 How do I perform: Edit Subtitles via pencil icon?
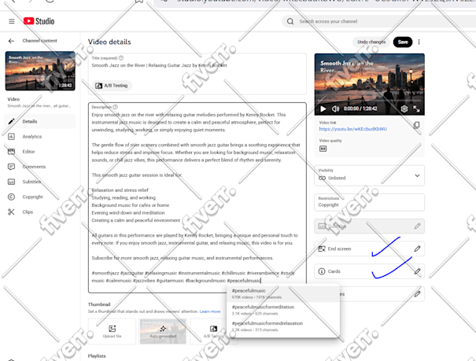click(x=417, y=227)
